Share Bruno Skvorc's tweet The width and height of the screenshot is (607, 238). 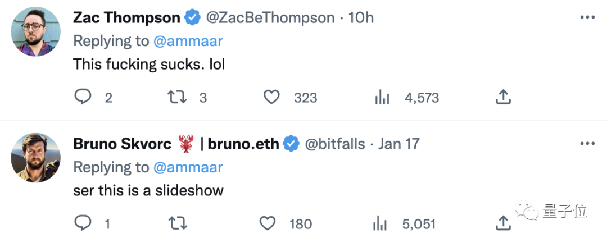click(x=503, y=224)
